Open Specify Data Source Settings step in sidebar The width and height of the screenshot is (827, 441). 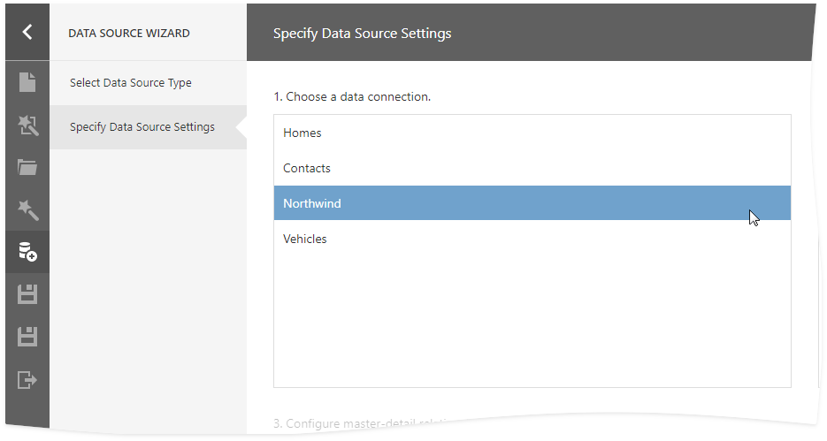point(142,127)
